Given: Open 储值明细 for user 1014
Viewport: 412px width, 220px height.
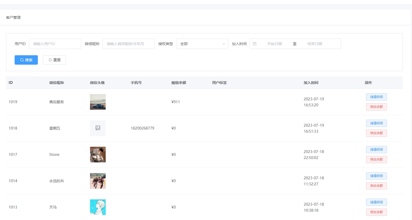Looking at the screenshot, I should tap(376, 176).
